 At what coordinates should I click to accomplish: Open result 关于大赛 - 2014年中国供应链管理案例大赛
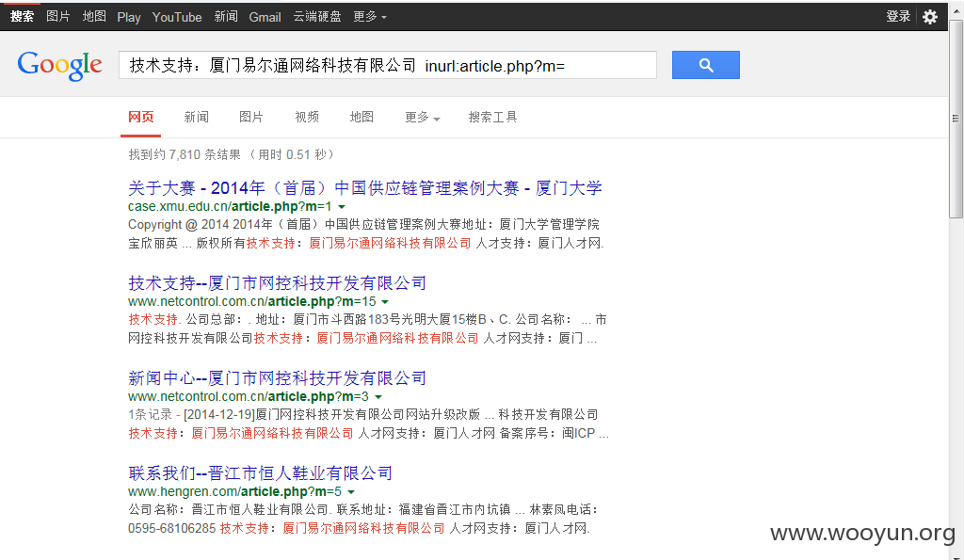tap(364, 188)
